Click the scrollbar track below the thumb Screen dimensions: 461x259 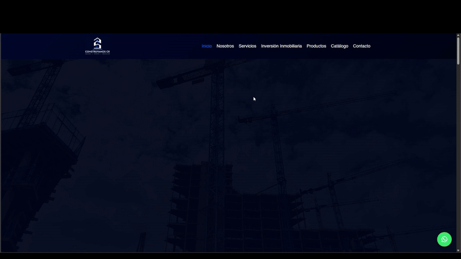point(459,161)
